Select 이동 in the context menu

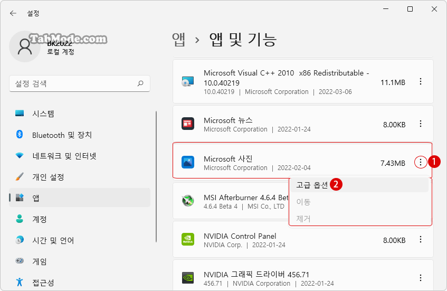tap(360, 202)
